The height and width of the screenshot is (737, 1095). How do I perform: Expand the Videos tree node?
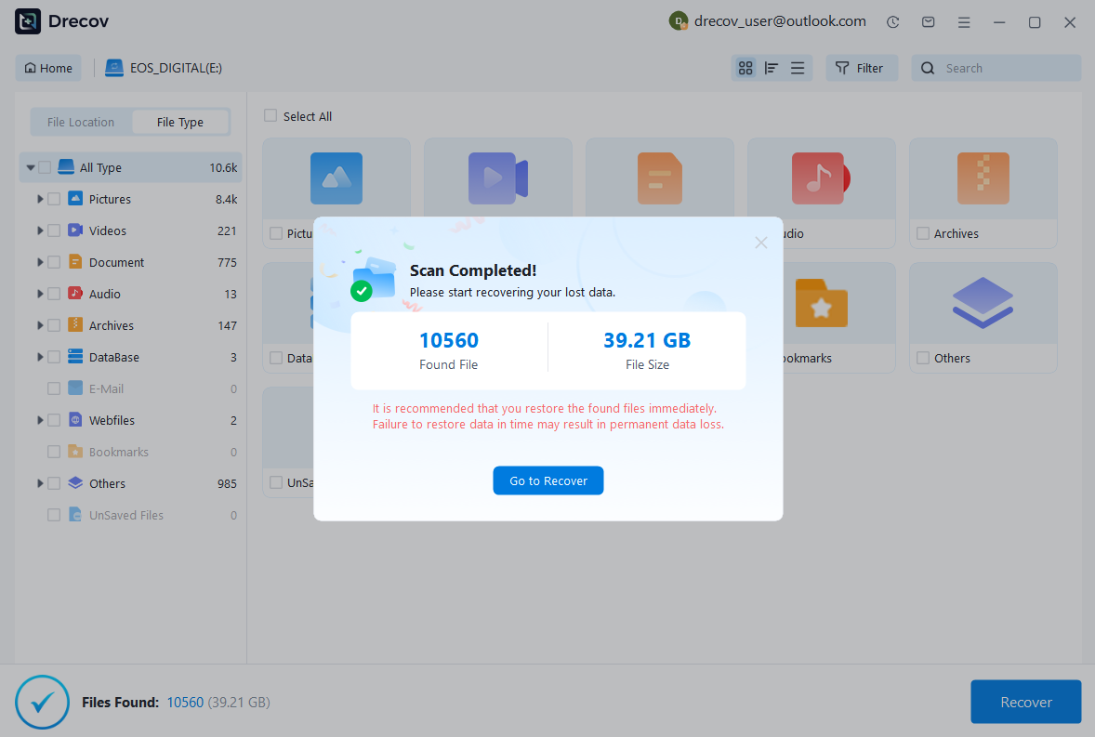(40, 230)
